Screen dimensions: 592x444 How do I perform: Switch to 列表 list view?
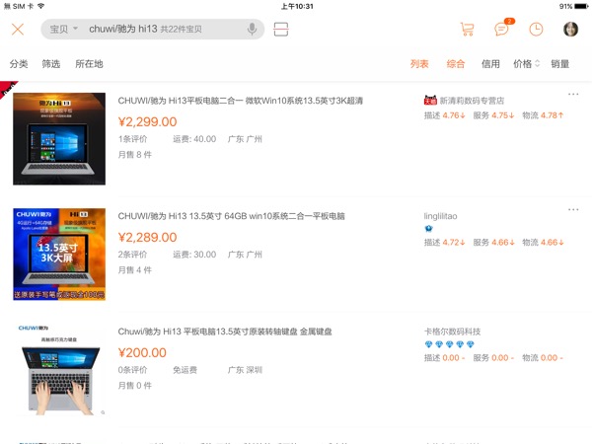coord(419,64)
